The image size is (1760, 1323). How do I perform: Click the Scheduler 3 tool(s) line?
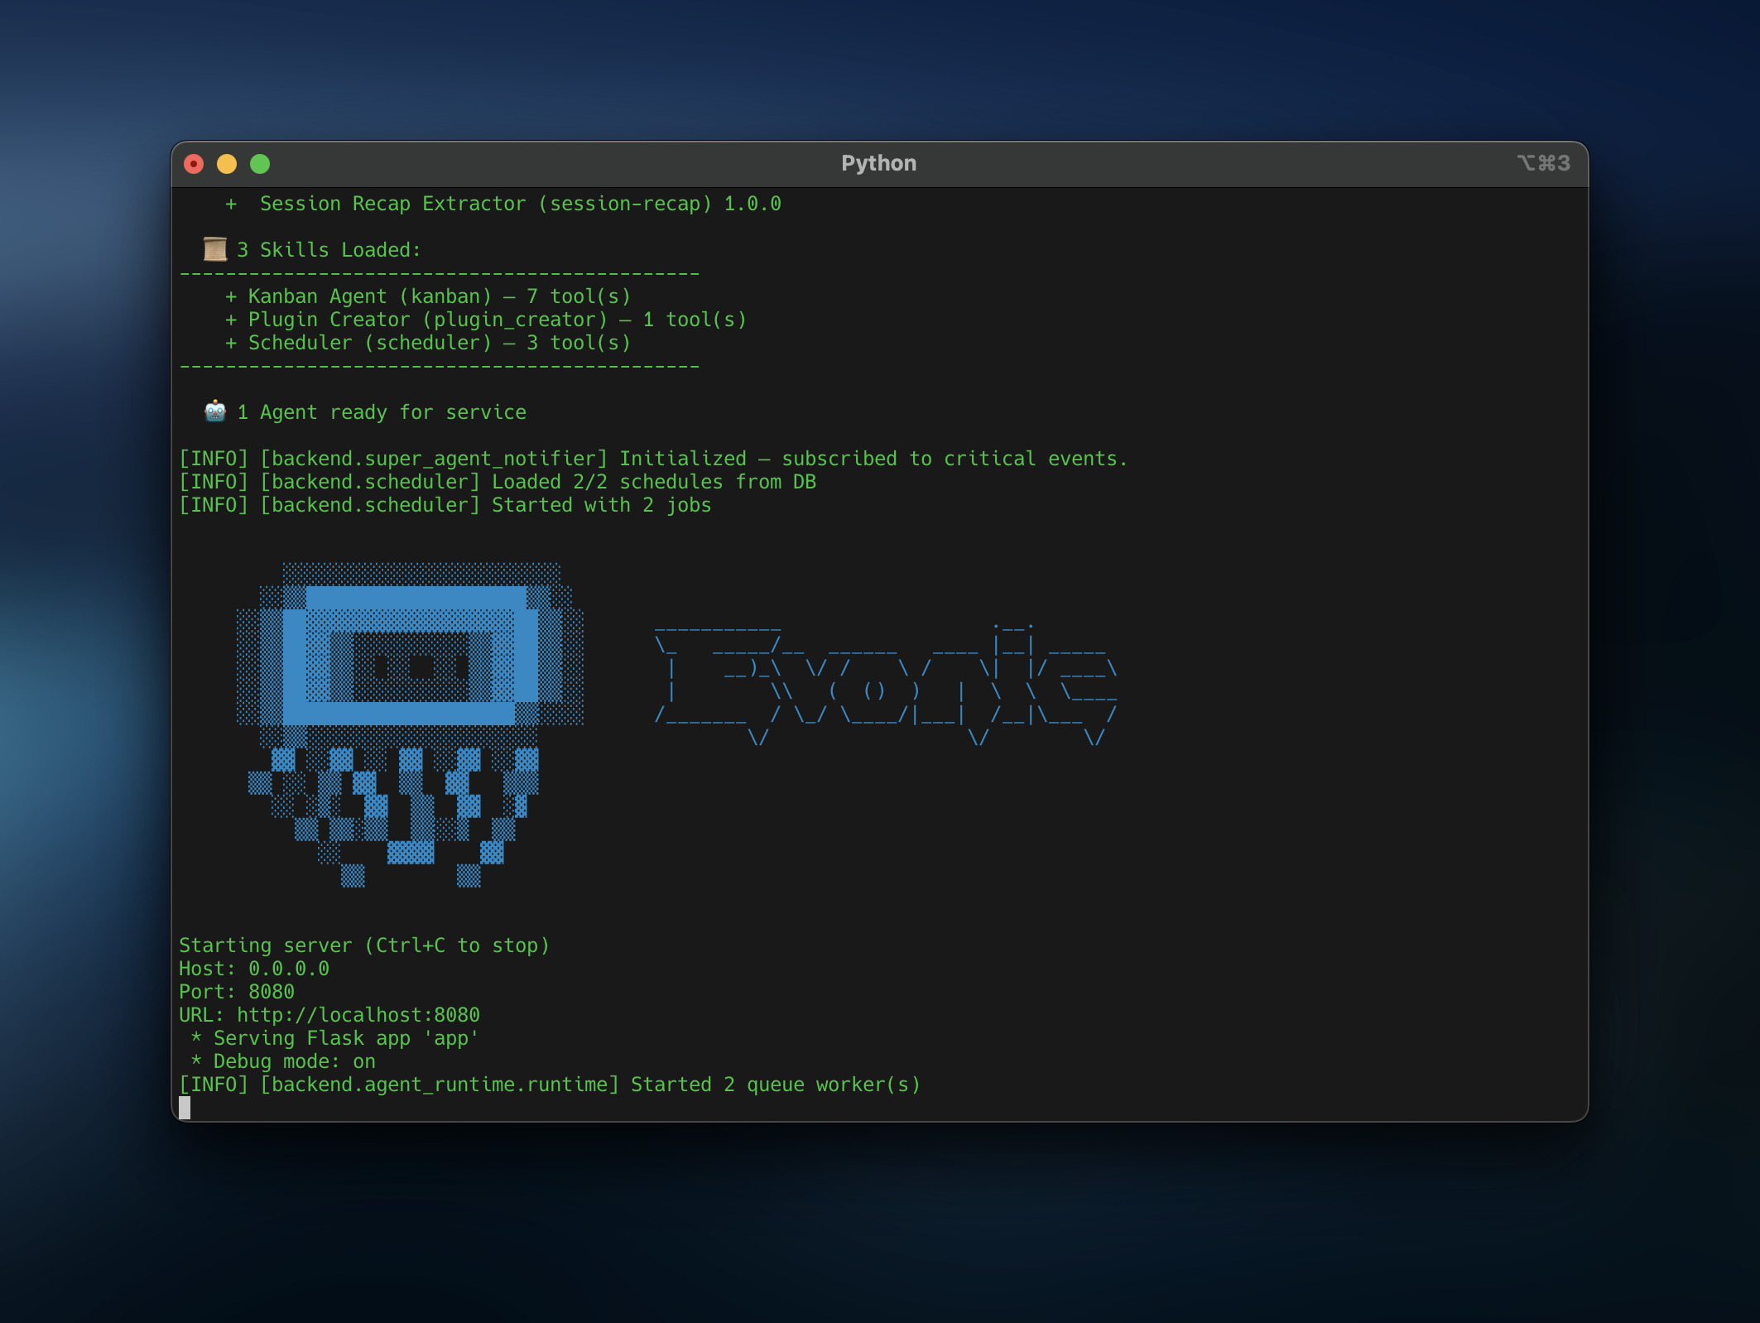tap(428, 343)
